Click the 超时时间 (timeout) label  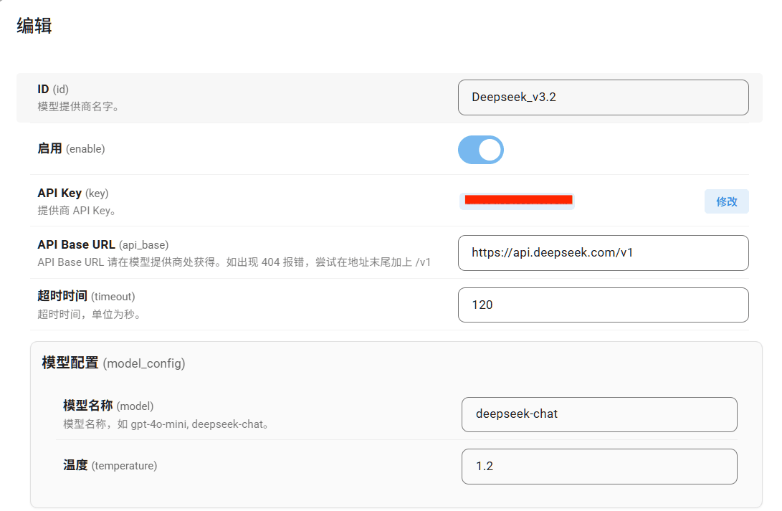86,296
